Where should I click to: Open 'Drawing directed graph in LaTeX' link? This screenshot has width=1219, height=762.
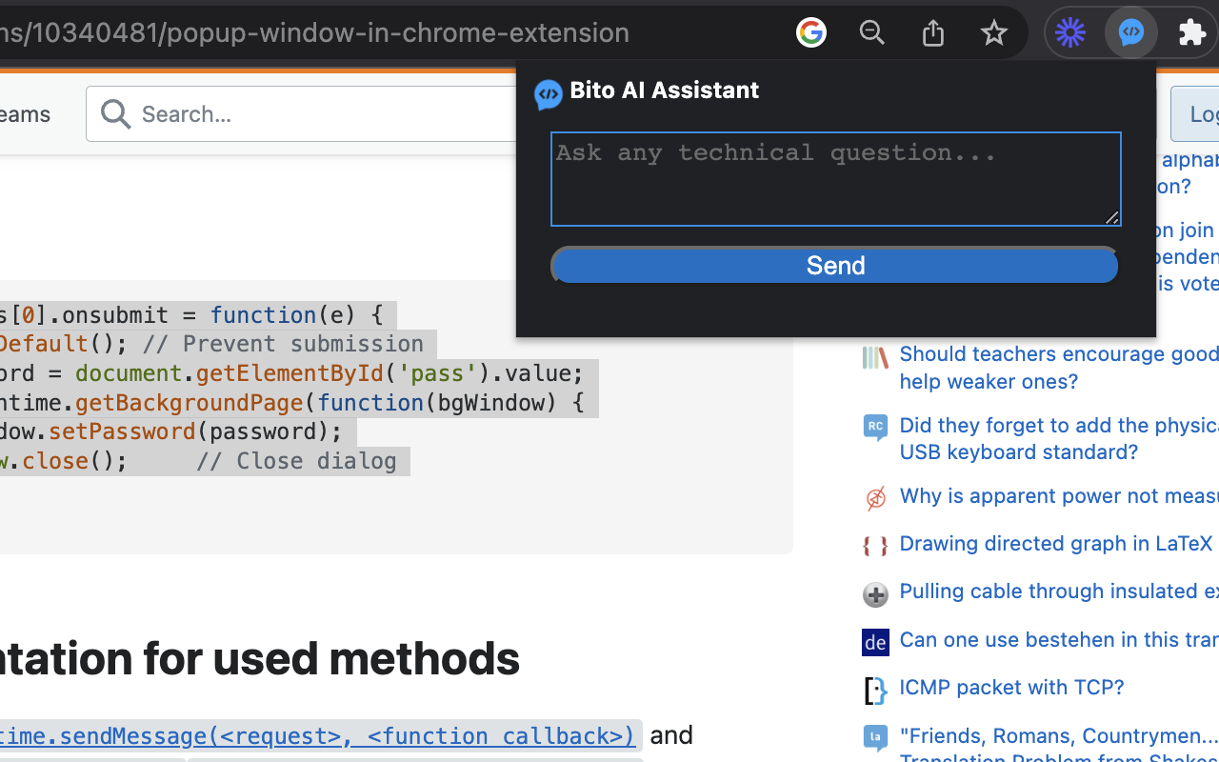[1056, 543]
